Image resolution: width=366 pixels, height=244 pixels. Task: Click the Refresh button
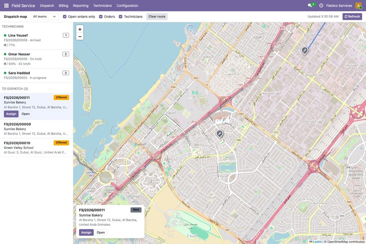[352, 16]
